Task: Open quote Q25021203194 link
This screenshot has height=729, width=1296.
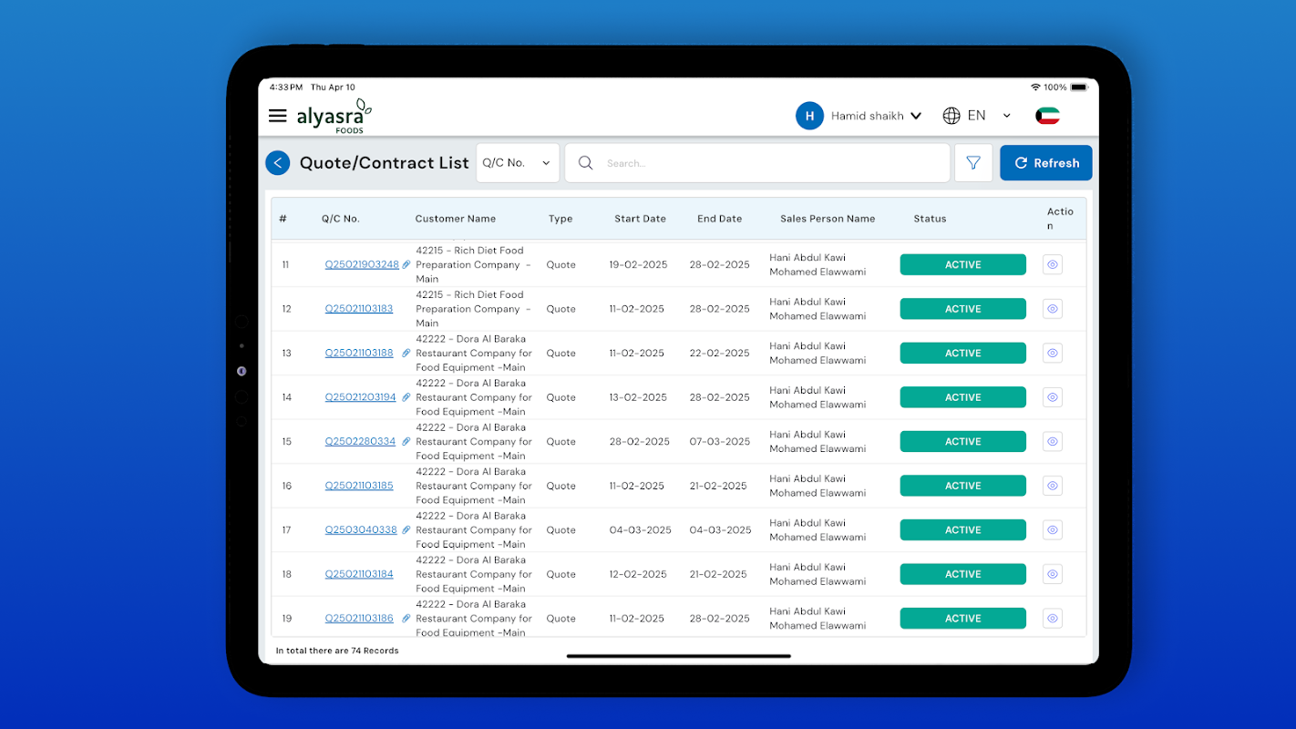Action: [x=361, y=397]
